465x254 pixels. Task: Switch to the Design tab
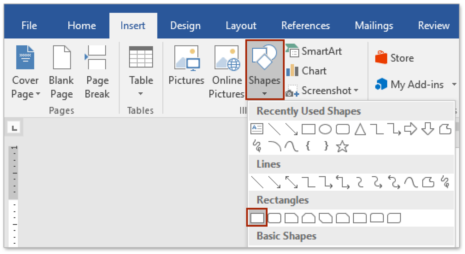[x=185, y=26]
